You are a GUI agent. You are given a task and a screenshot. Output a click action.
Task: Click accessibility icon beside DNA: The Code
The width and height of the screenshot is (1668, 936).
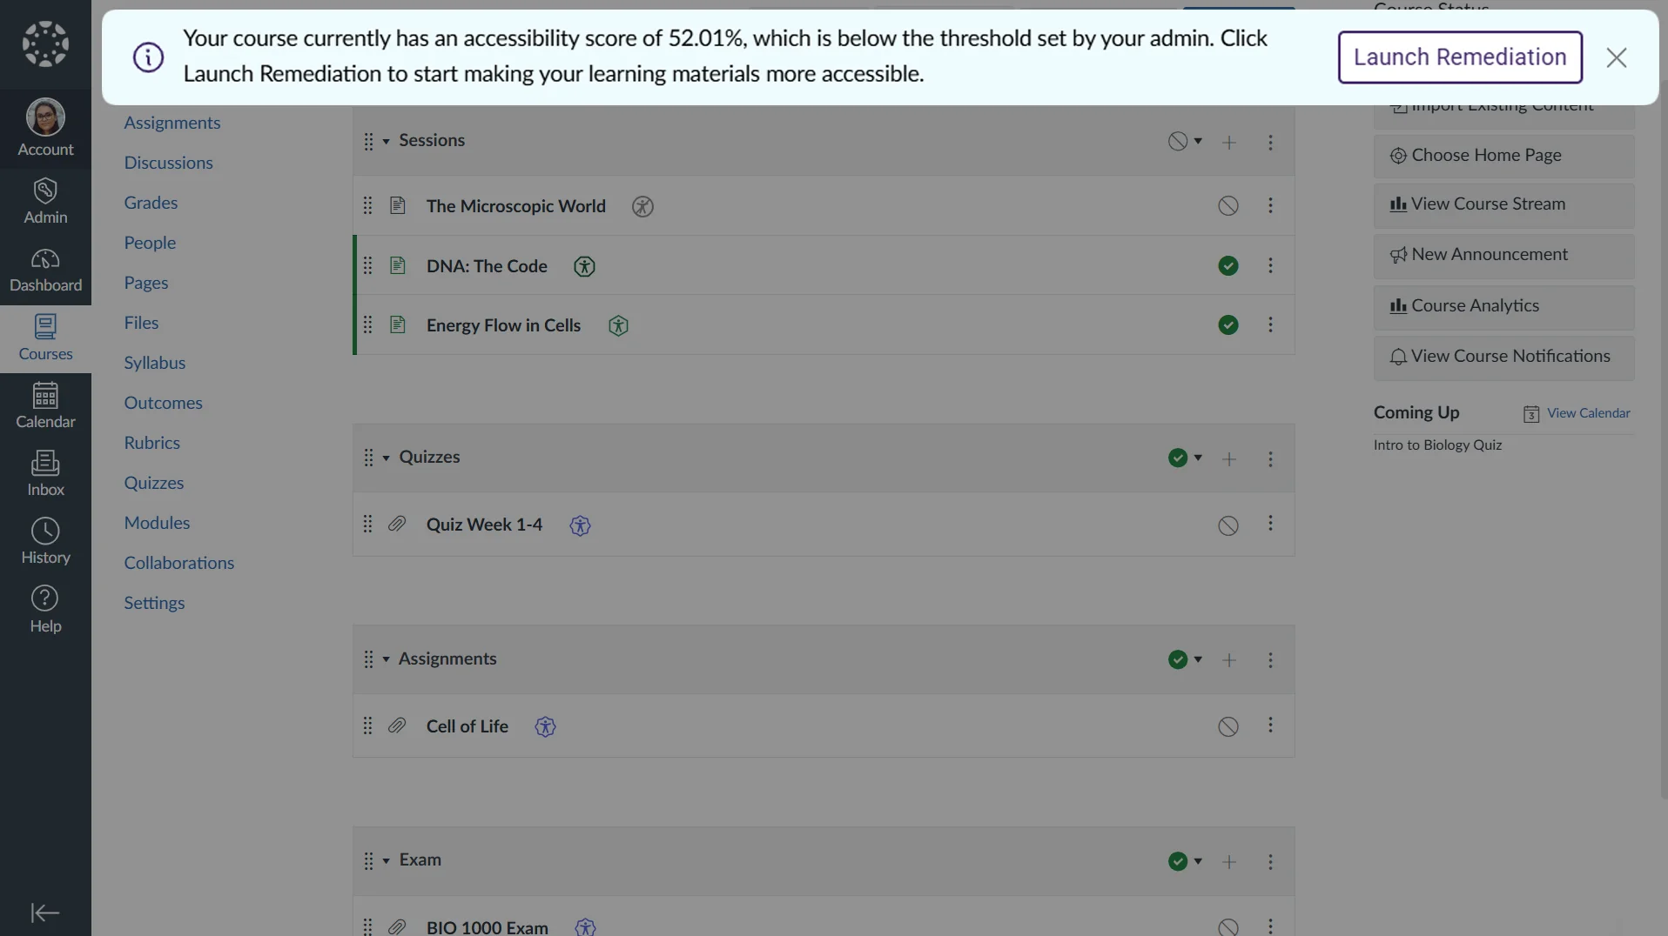coord(584,267)
